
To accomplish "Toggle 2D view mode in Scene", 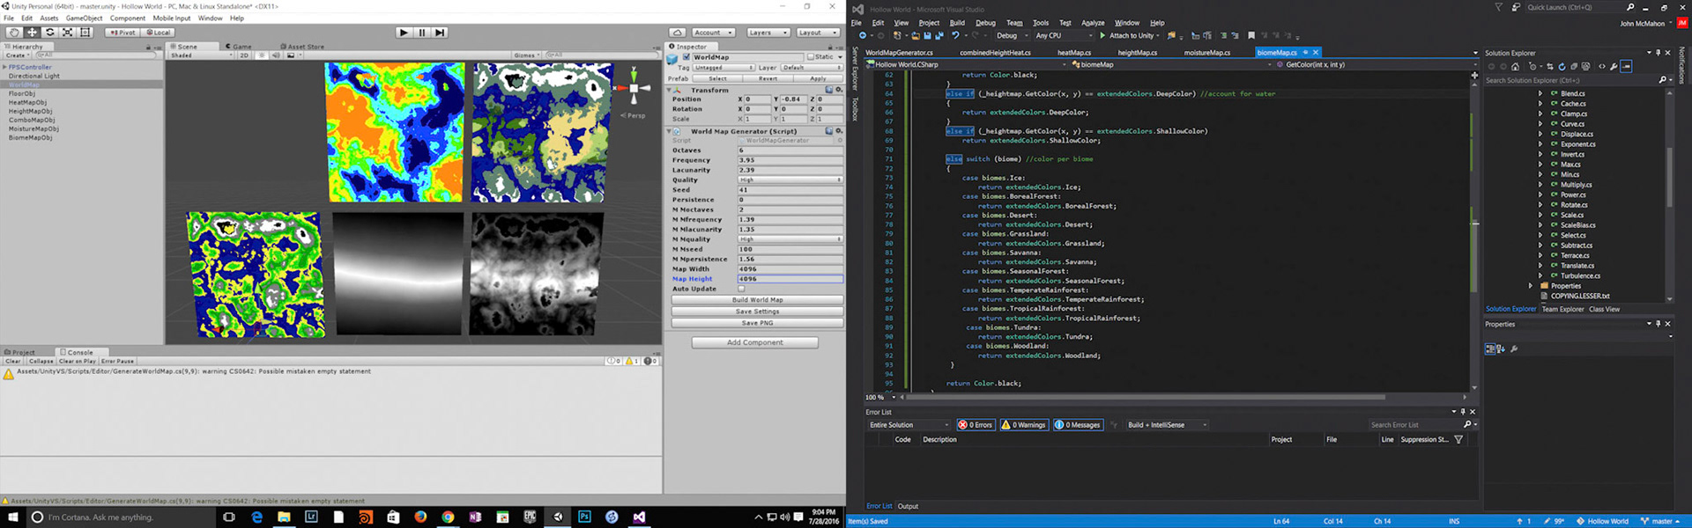I will pos(244,55).
